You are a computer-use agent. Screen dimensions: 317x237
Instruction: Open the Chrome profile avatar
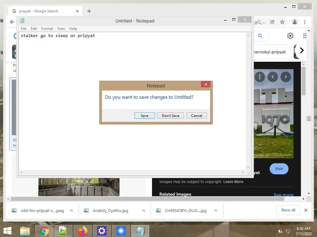(x=295, y=22)
